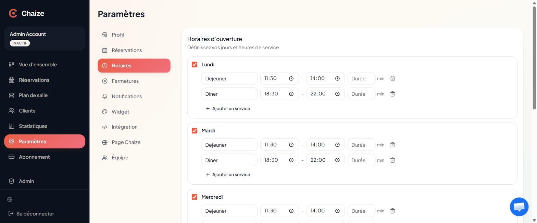Click Durée field for Mercredi Dejeuner
The image size is (537, 223).
pos(361,211)
